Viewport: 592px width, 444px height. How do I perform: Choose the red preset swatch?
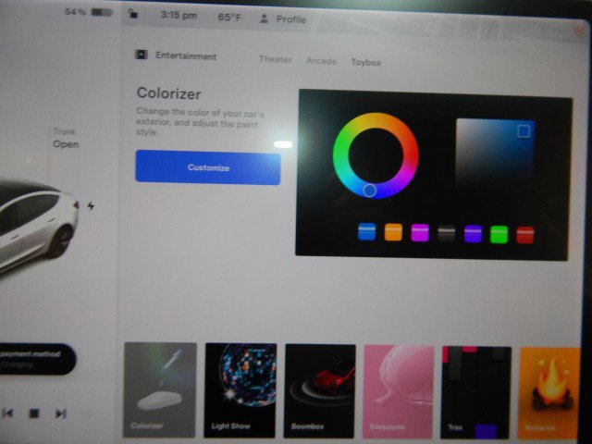tap(525, 235)
